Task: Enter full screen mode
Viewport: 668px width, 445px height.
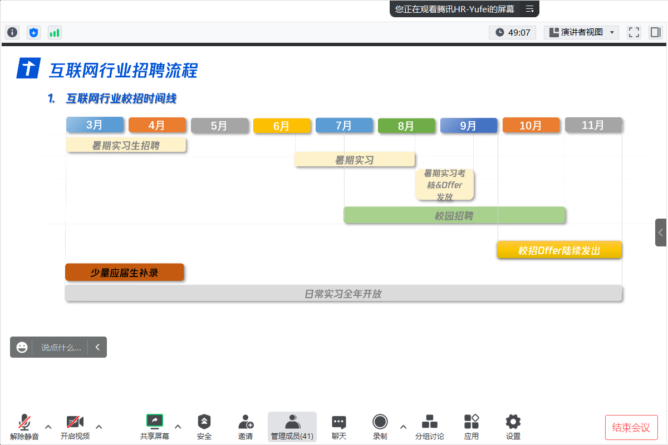Action: [634, 32]
